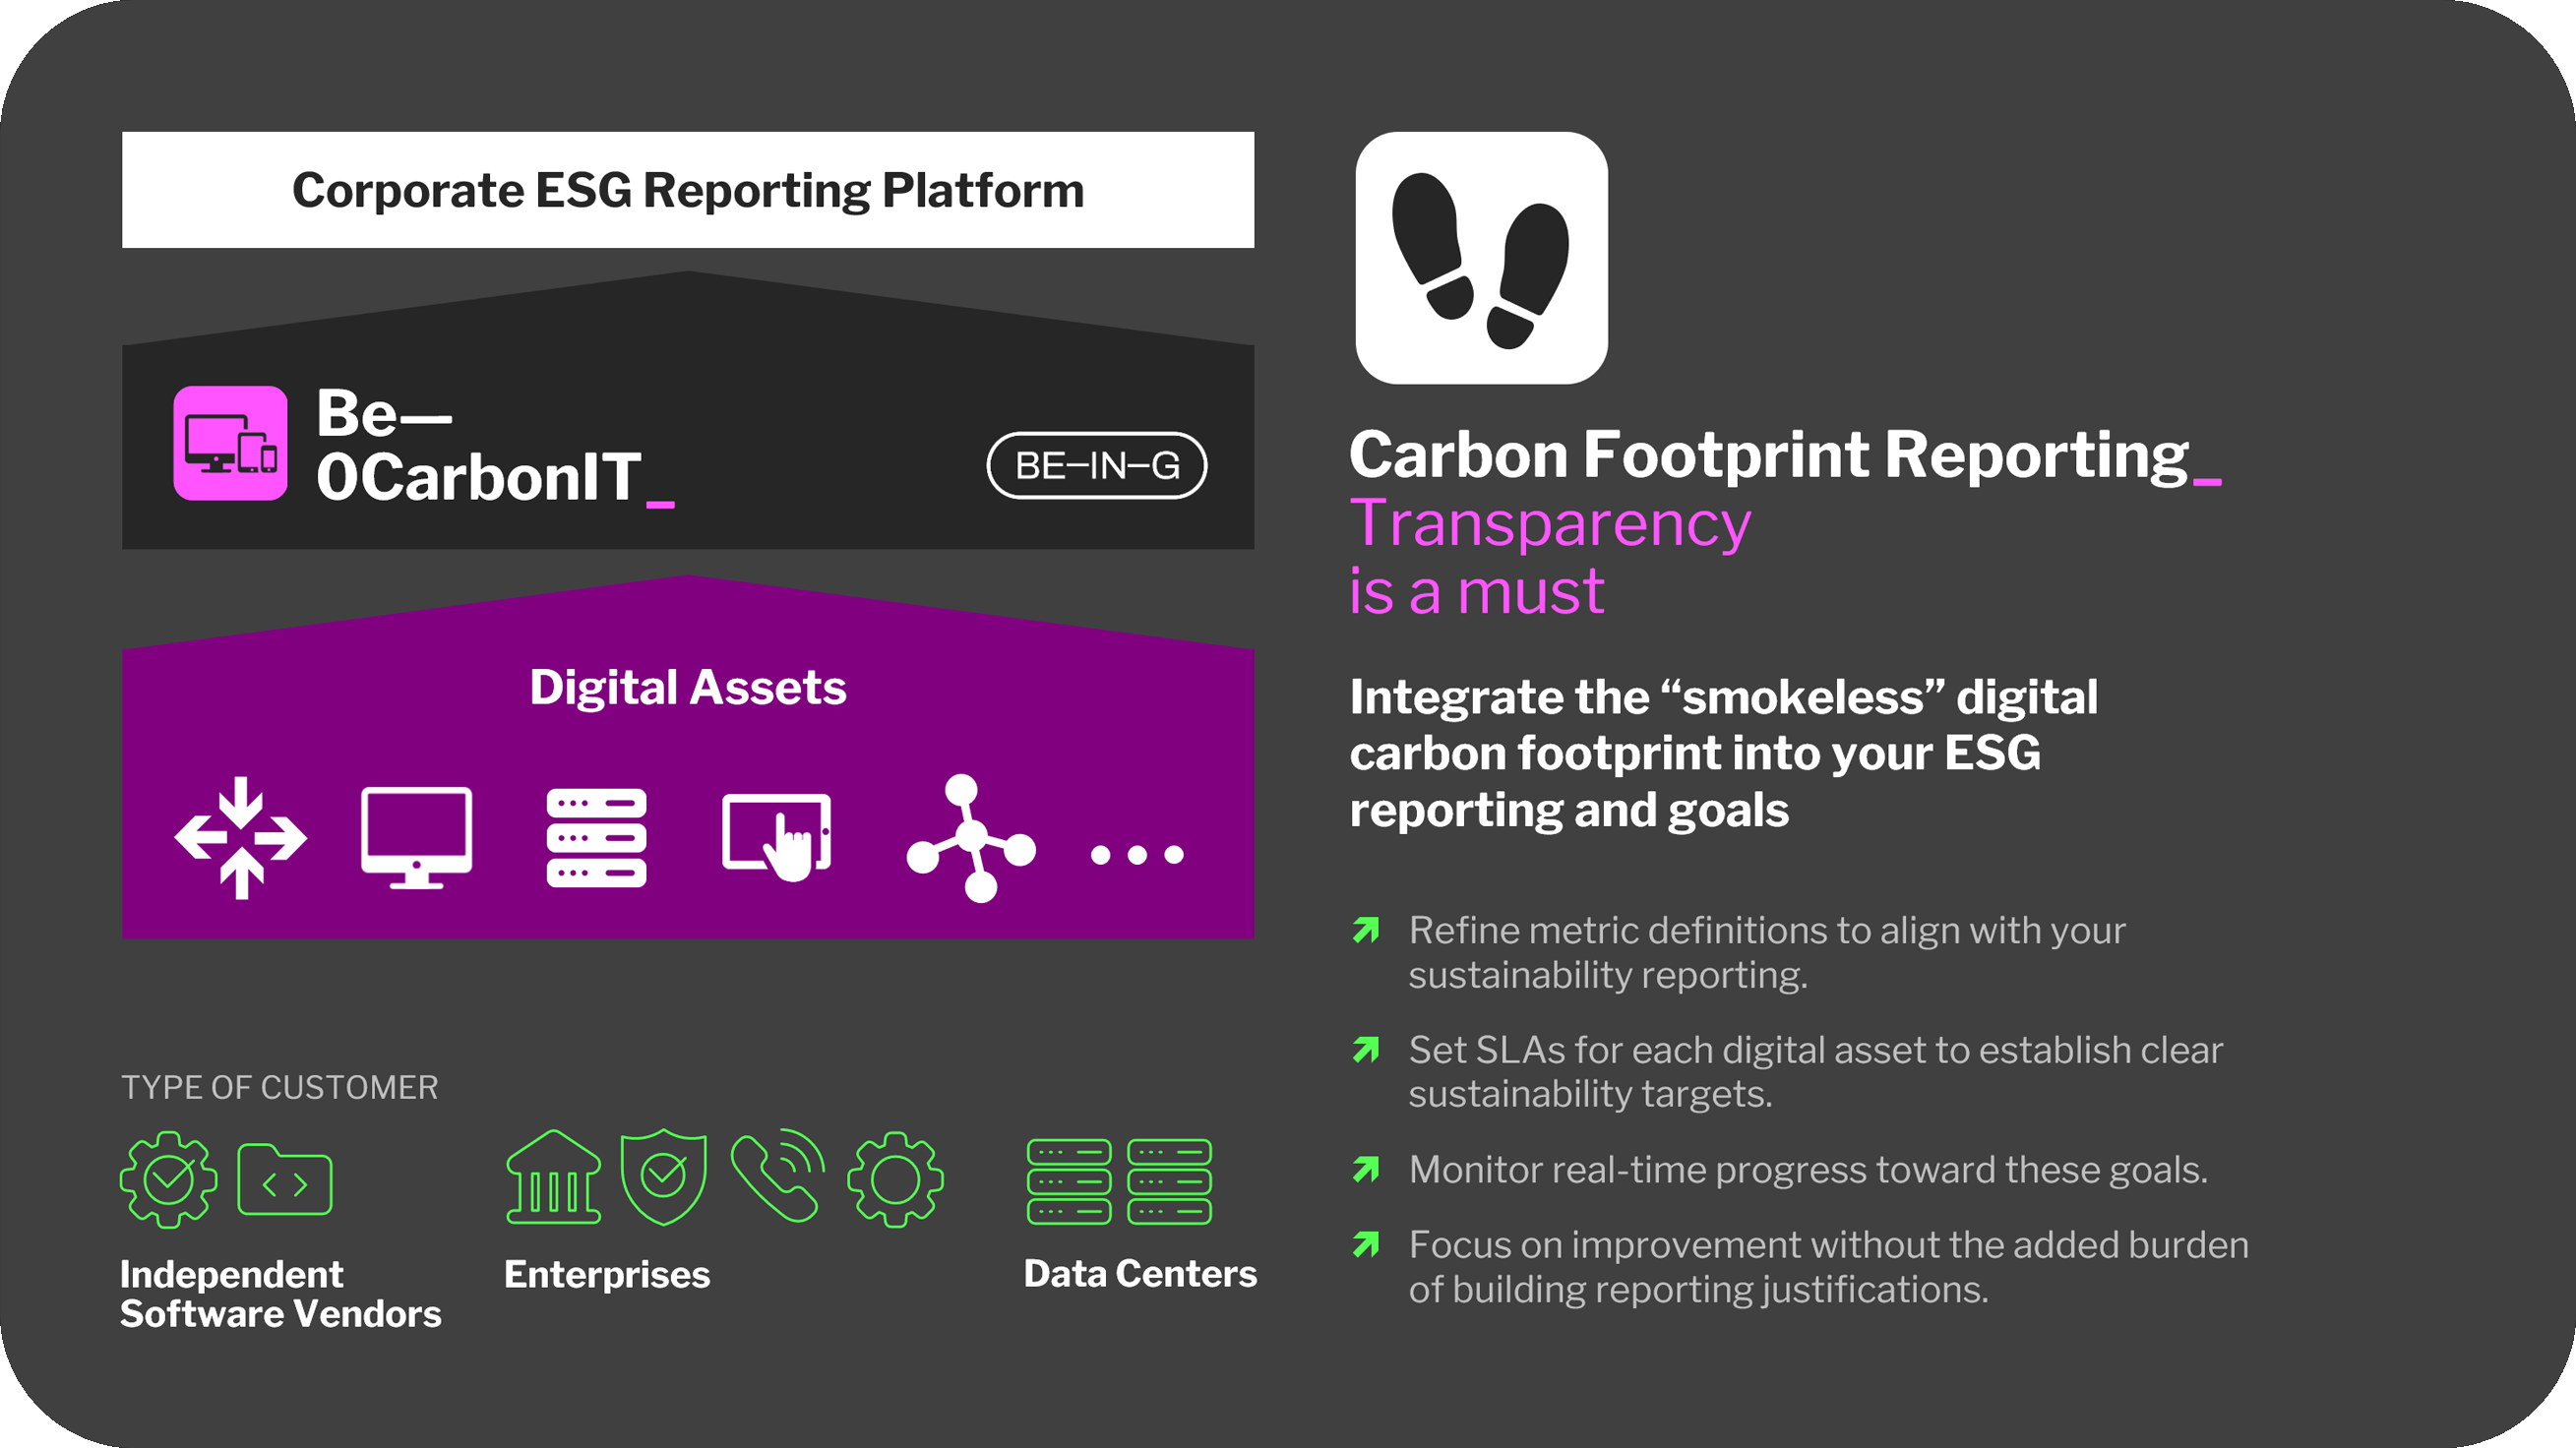The image size is (2576, 1448).
Task: Click the BE-IN-G pill badge
Action: pos(1097,466)
